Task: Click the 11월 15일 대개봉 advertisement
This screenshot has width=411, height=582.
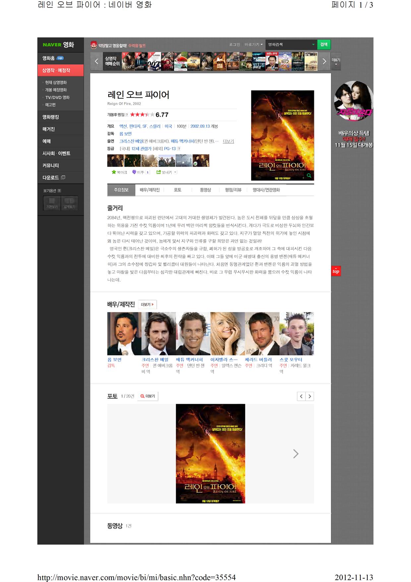Action: click(354, 114)
